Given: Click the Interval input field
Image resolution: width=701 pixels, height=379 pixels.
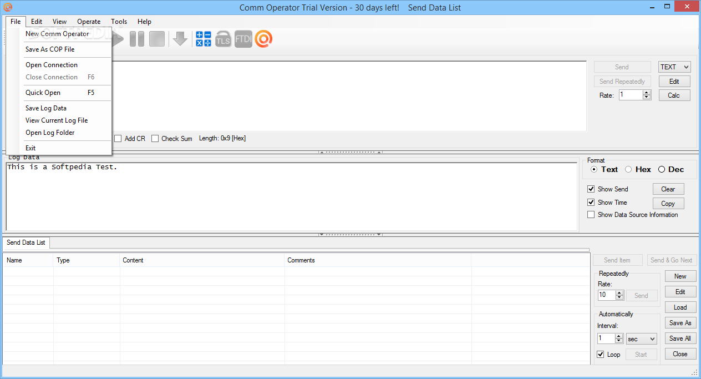Looking at the screenshot, I should coord(606,338).
